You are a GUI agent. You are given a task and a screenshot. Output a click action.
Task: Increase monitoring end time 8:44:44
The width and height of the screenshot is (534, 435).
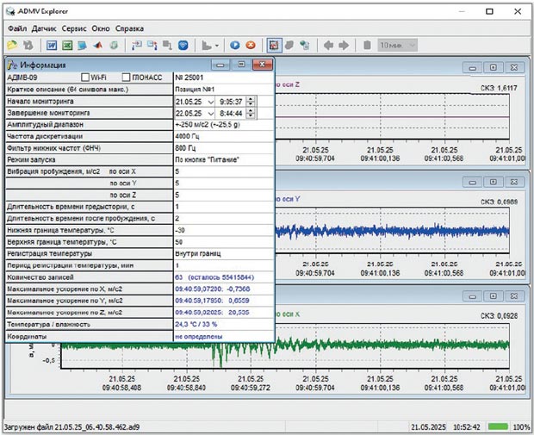tap(251, 111)
